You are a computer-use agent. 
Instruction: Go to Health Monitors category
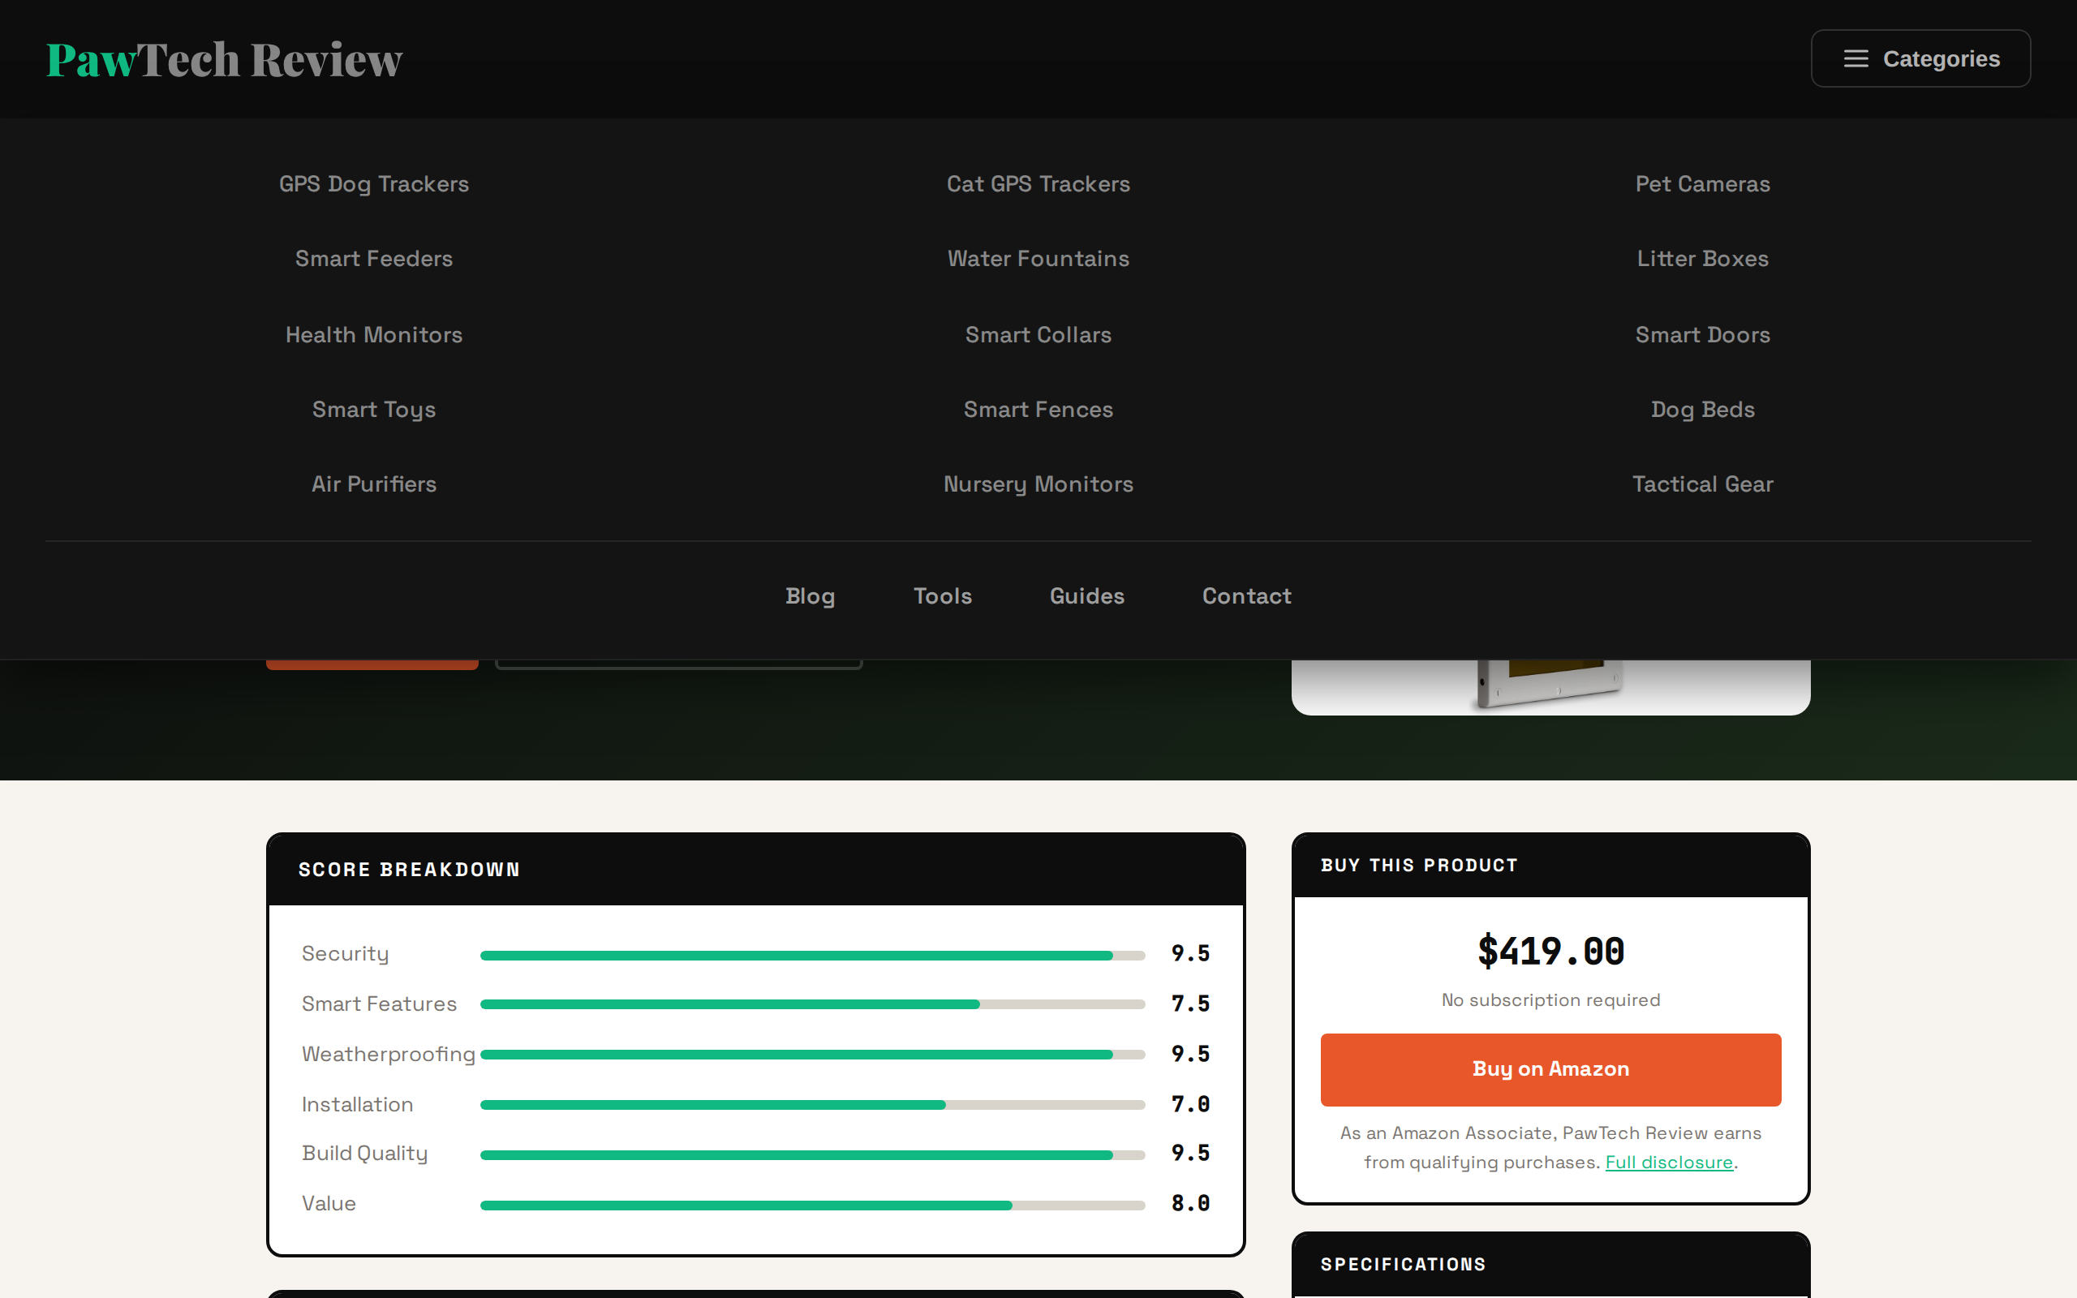tap(373, 335)
